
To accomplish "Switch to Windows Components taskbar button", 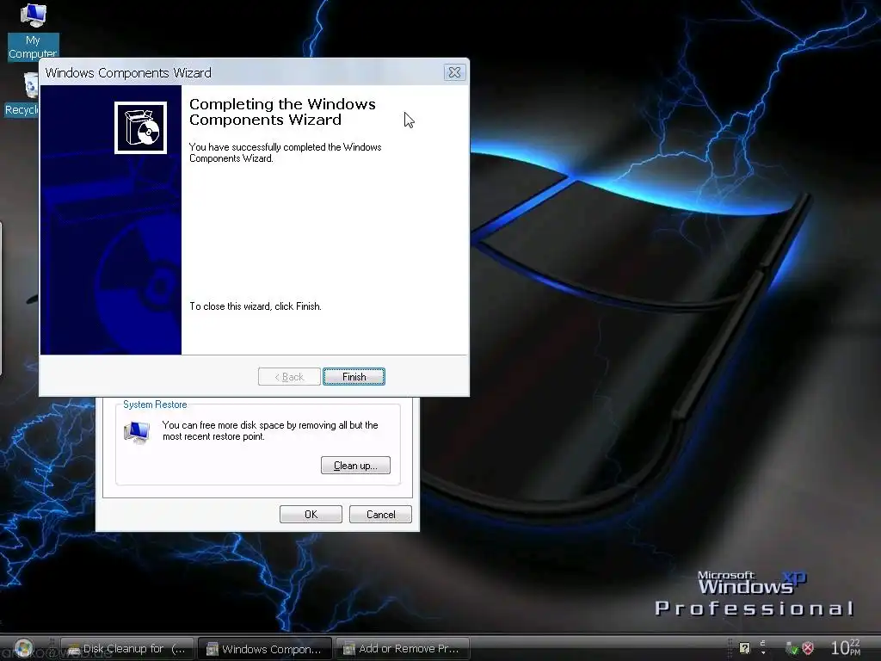I will (265, 649).
